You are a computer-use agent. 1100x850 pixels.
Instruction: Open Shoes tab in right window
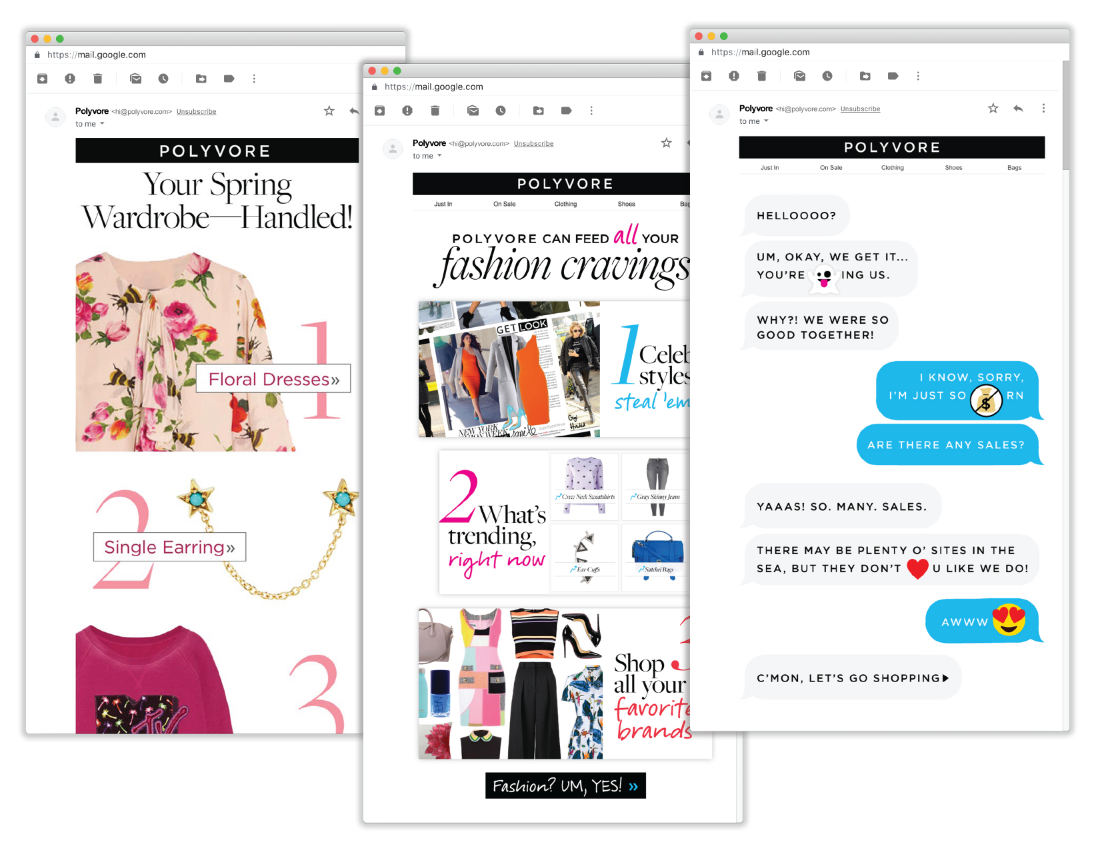953,168
